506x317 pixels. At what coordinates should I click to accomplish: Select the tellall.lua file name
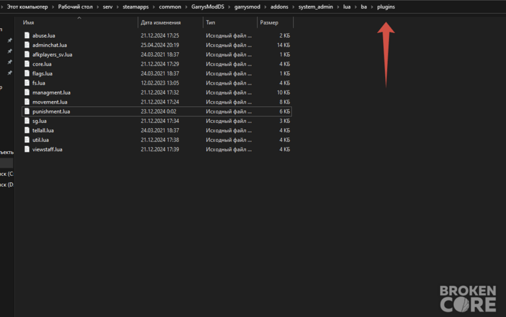tap(43, 130)
